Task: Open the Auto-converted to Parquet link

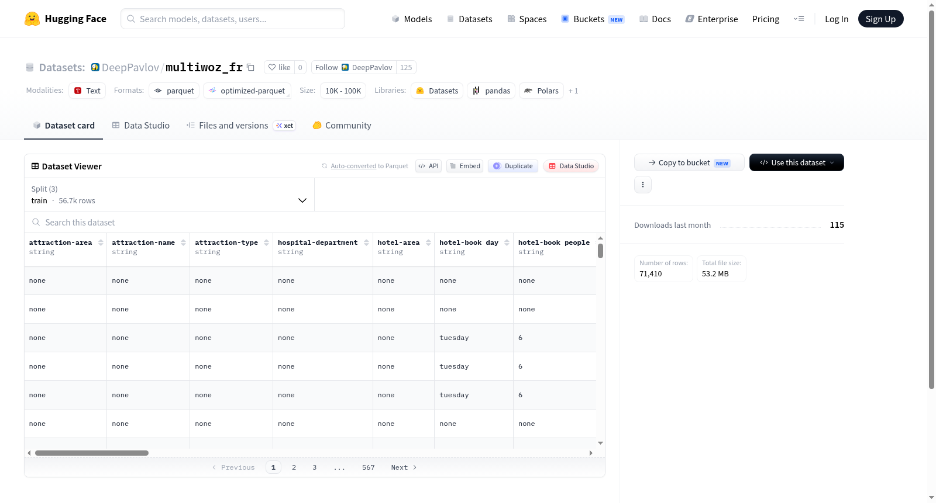Action: tap(369, 166)
